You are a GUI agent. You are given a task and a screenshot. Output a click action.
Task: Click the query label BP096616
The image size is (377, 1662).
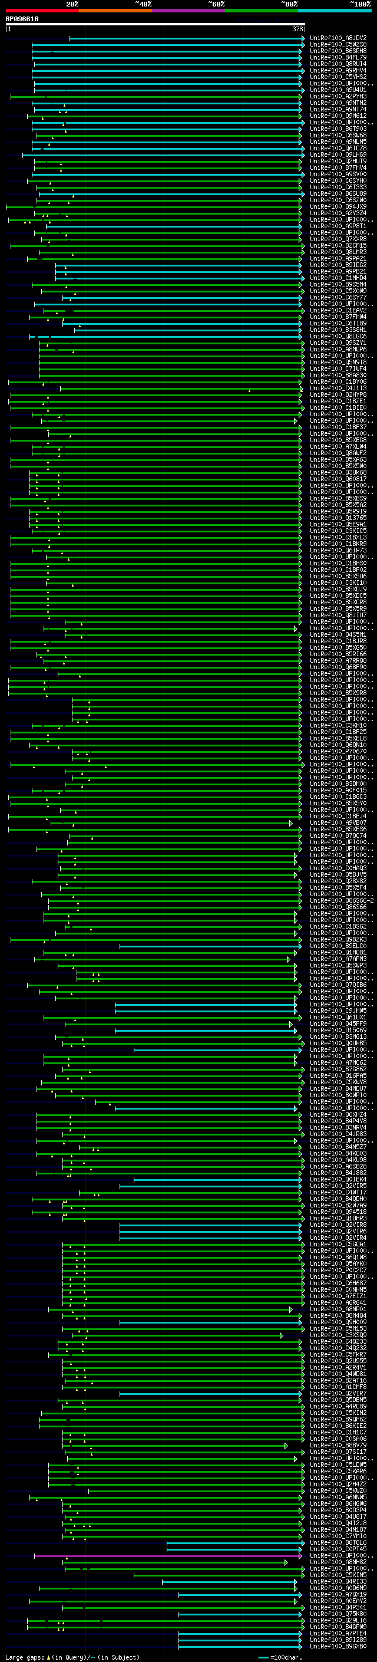(22, 19)
